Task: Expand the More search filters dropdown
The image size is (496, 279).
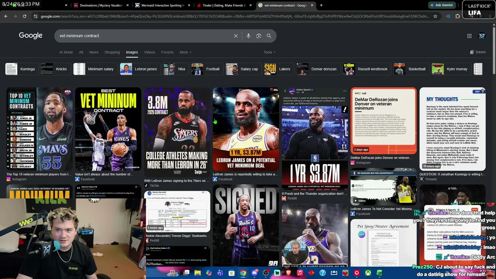Action: click(x=185, y=52)
